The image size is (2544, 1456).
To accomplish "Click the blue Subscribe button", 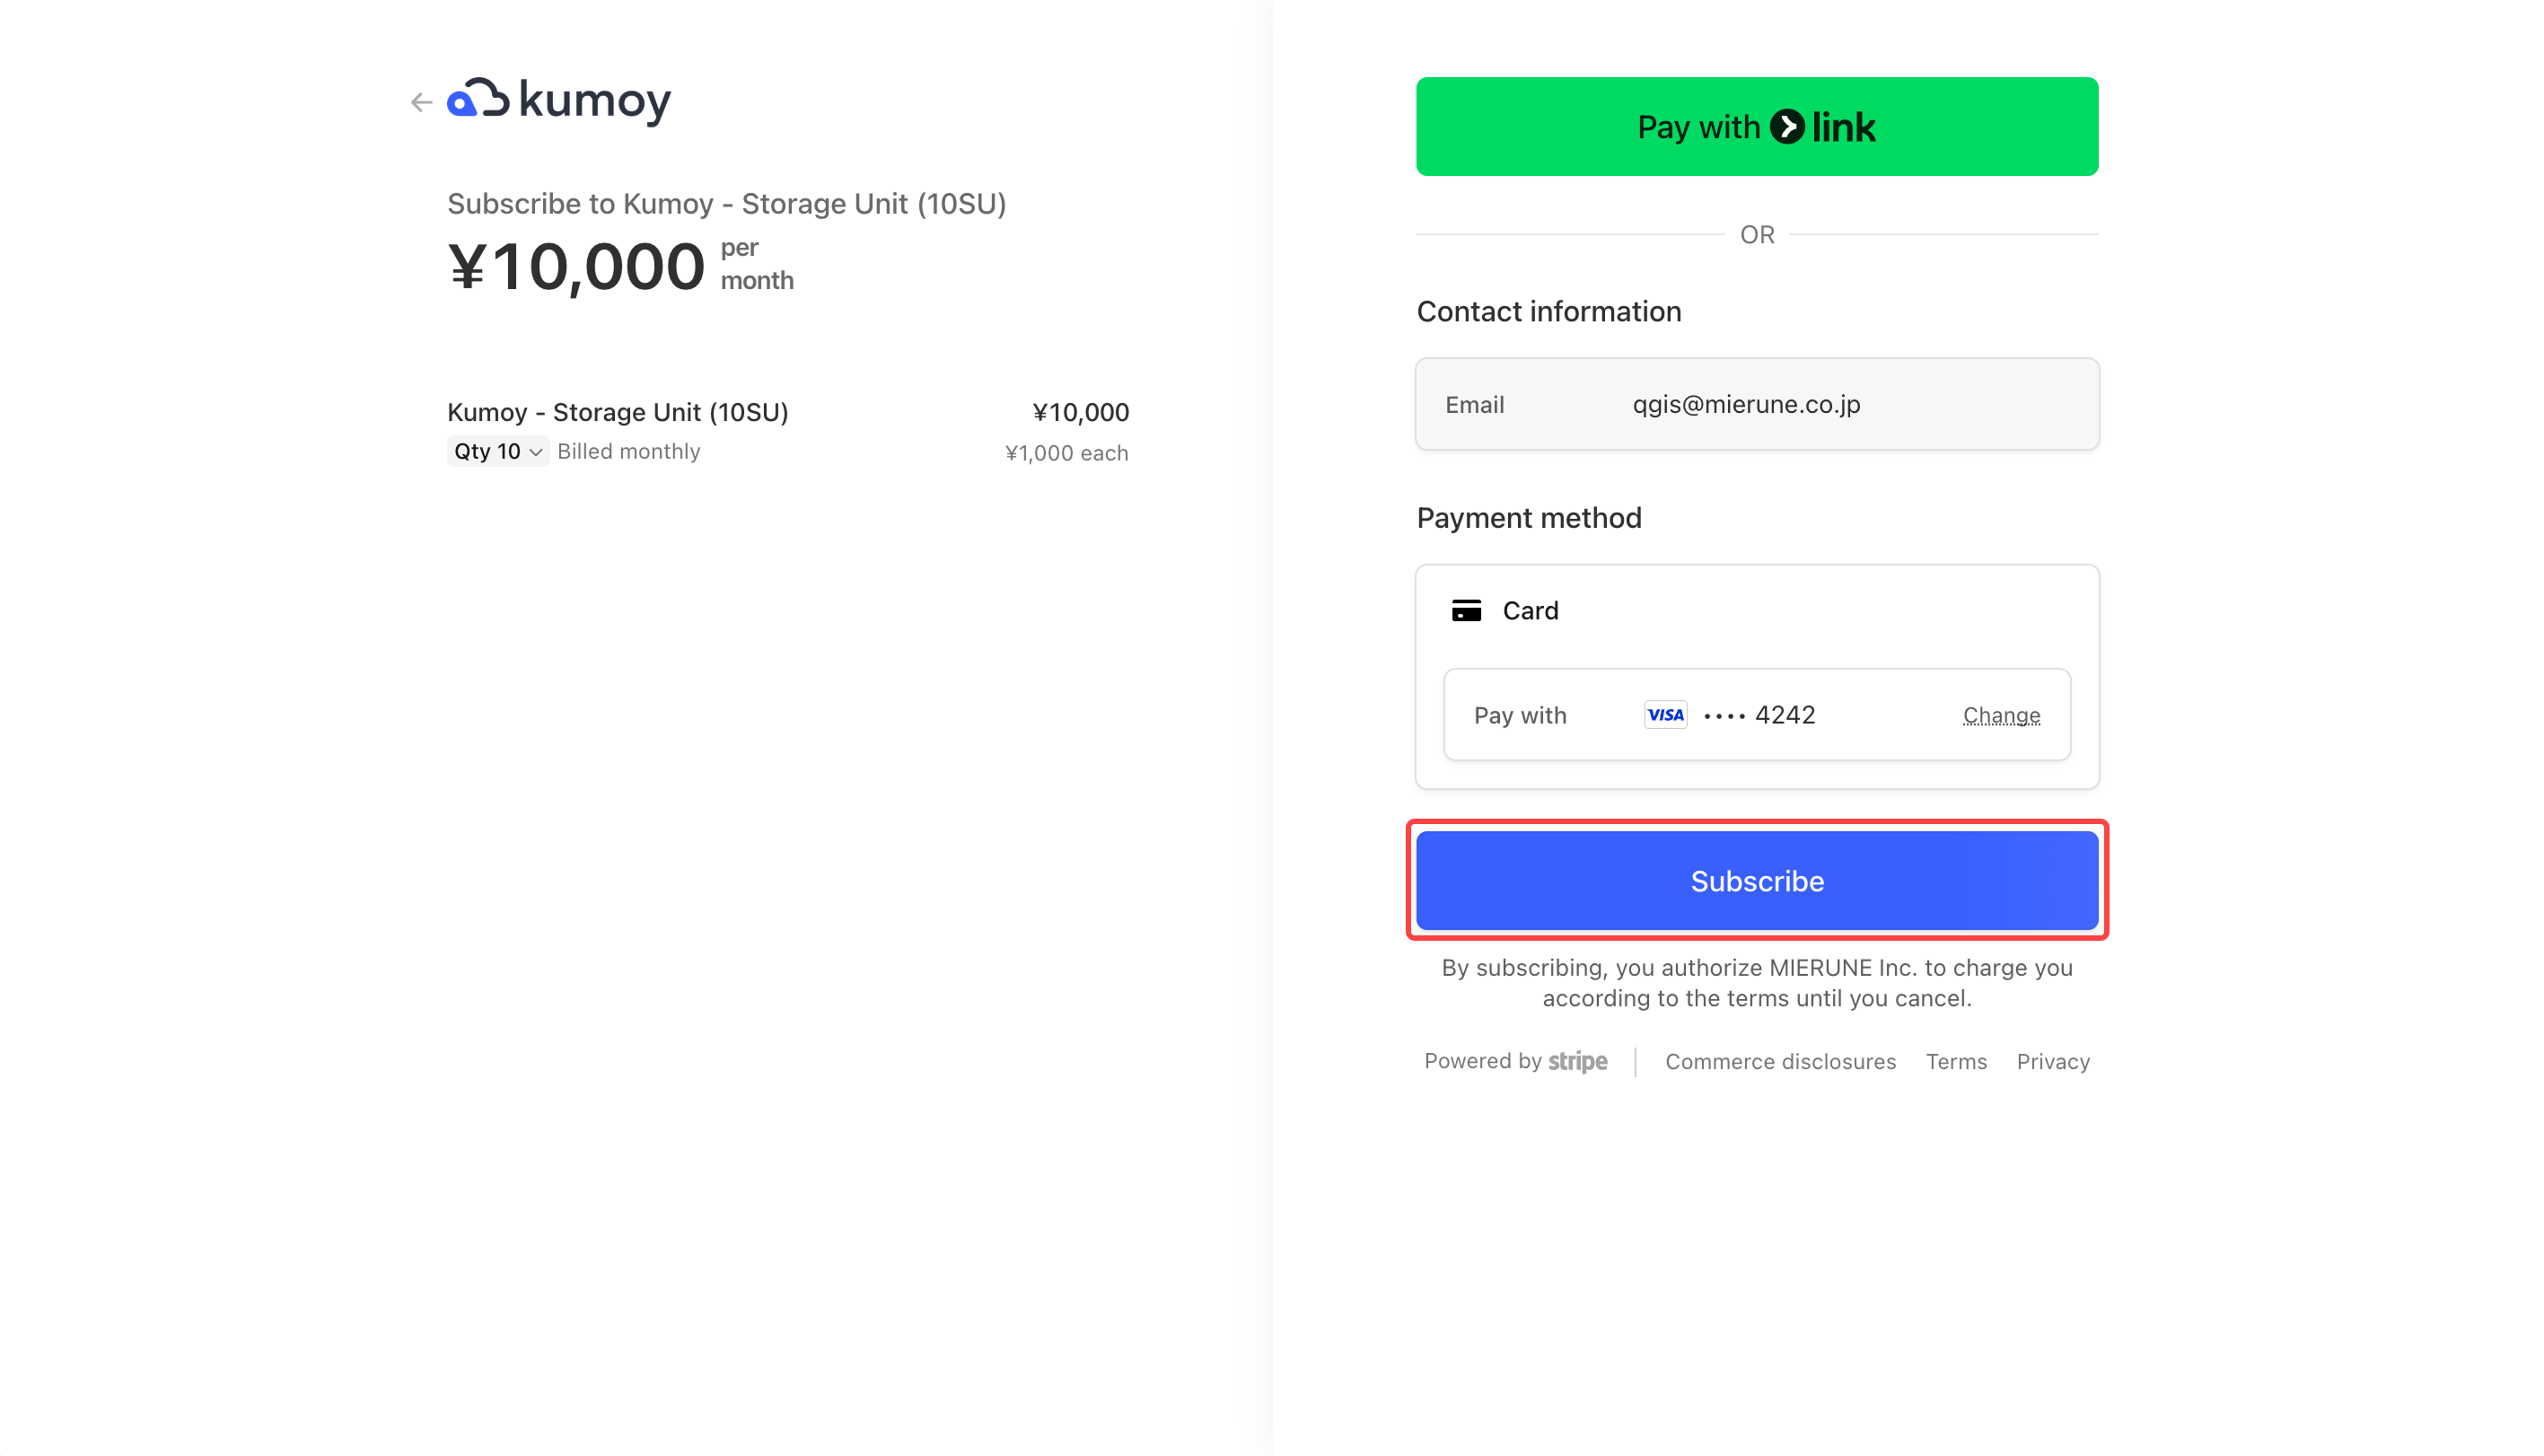I will tap(1756, 881).
